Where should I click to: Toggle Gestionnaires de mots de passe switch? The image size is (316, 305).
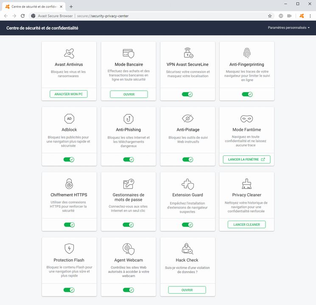pyautogui.click(x=128, y=225)
